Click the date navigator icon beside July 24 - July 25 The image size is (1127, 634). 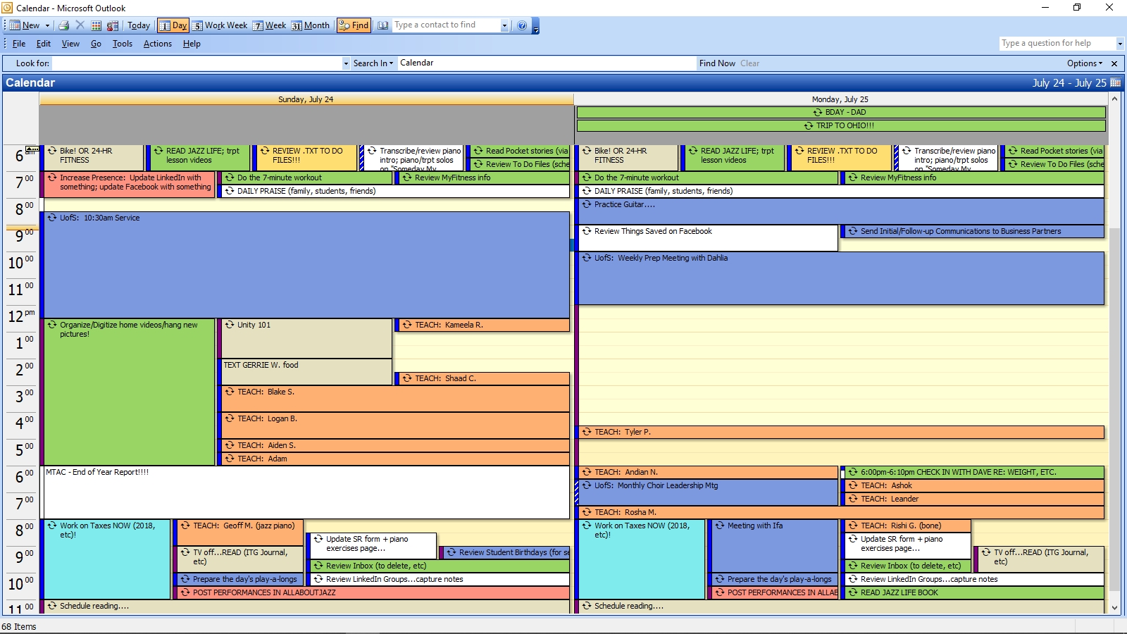1116,82
